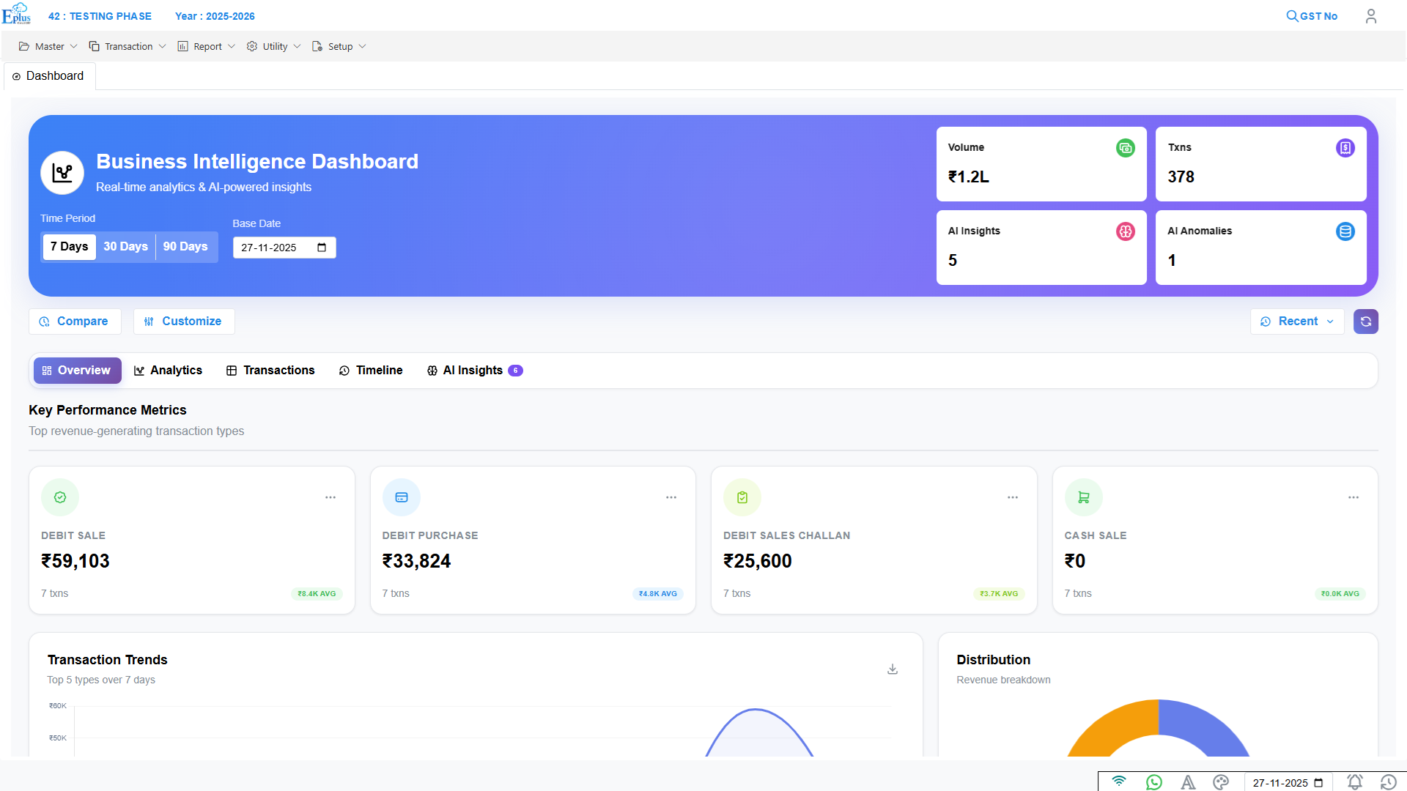The width and height of the screenshot is (1407, 791).
Task: Click the Compare button
Action: (74, 321)
